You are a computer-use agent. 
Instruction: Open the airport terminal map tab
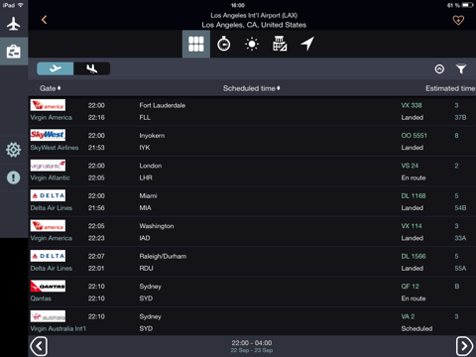pyautogui.click(x=280, y=44)
